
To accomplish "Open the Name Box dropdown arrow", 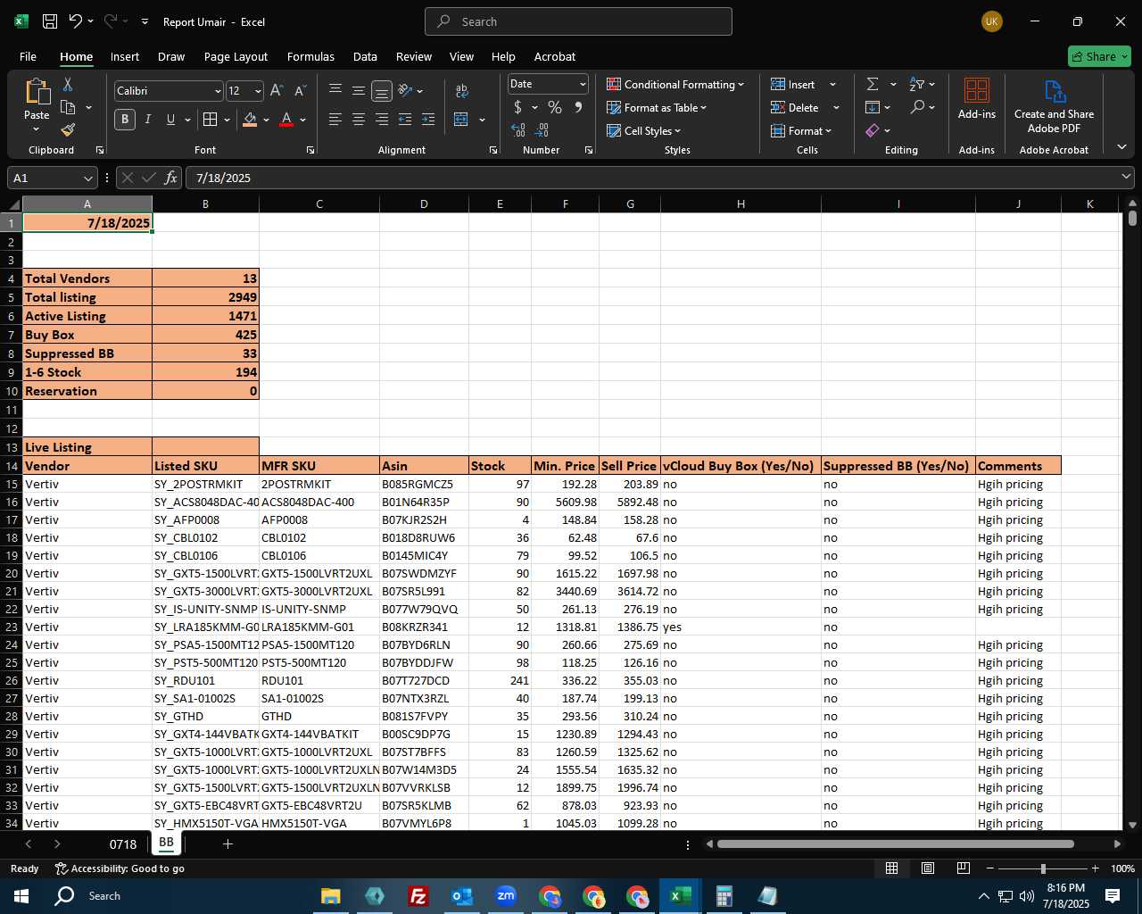I will (x=87, y=178).
